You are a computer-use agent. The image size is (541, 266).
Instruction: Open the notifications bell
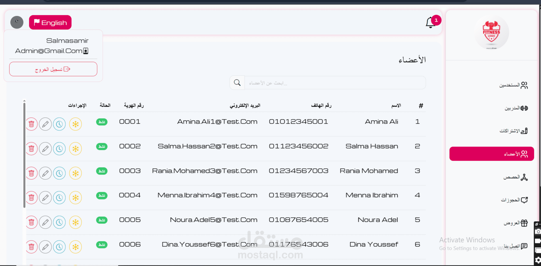(x=430, y=22)
